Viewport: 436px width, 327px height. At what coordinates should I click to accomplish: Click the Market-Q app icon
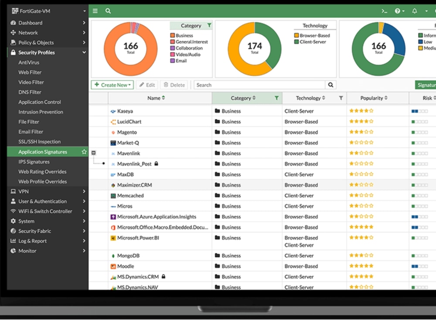(x=113, y=143)
